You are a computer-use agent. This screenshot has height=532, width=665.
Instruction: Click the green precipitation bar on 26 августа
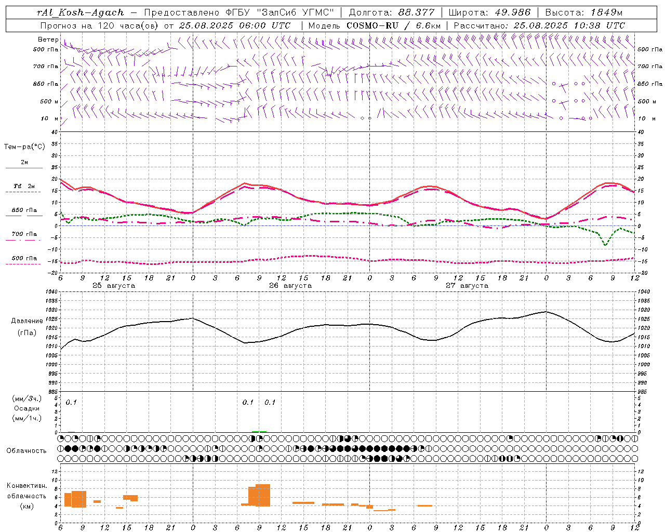click(259, 431)
